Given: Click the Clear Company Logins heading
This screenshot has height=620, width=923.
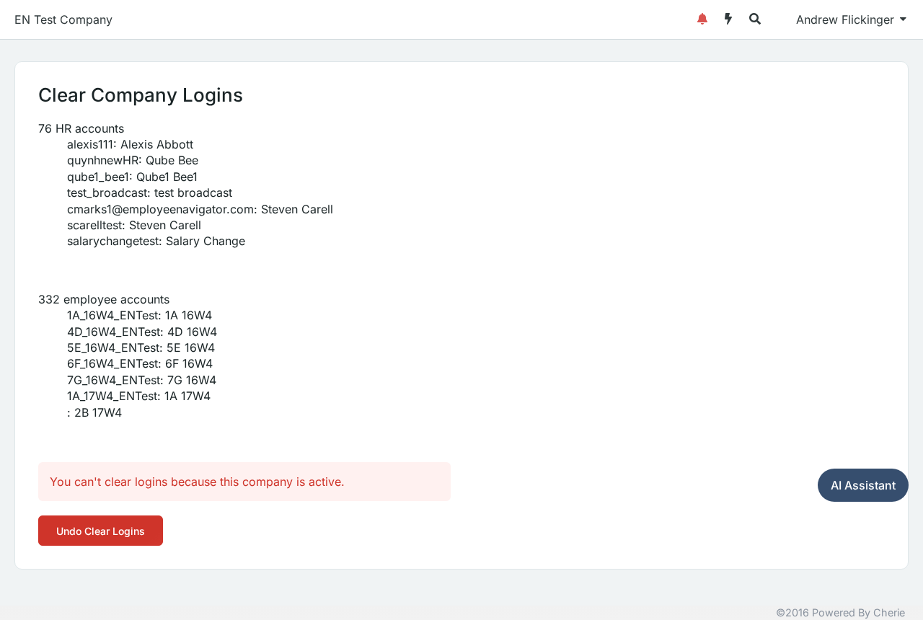Looking at the screenshot, I should click(141, 95).
